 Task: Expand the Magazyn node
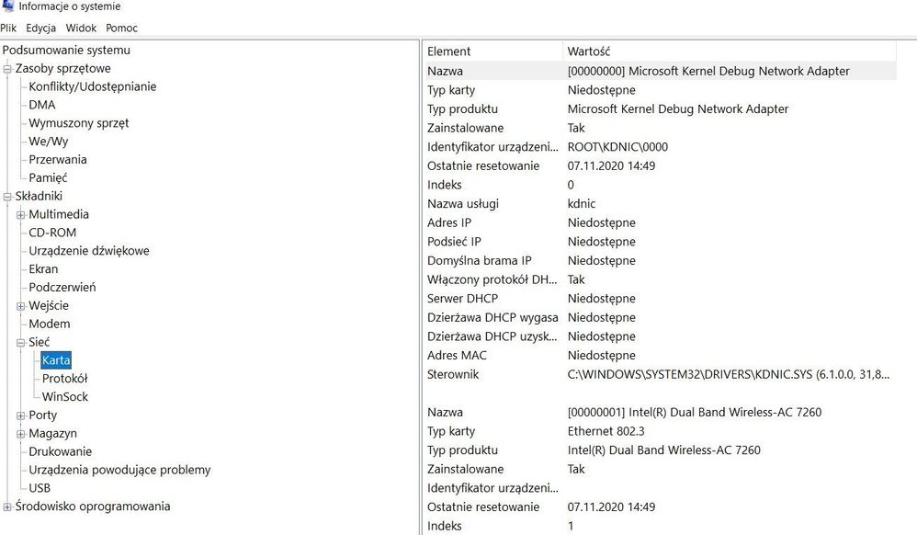21,434
